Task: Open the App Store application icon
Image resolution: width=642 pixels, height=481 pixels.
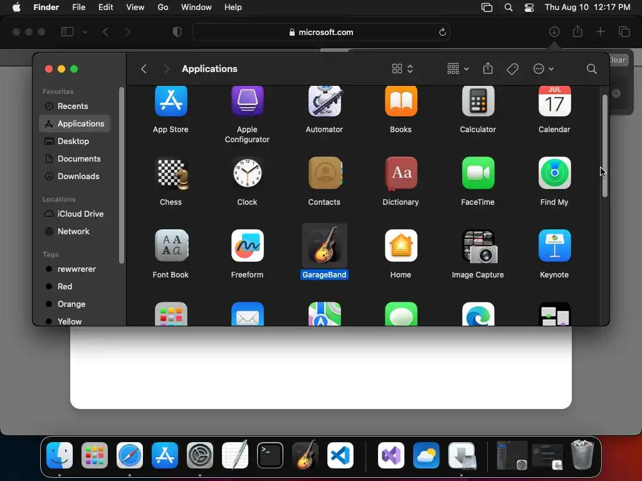Action: tap(171, 101)
